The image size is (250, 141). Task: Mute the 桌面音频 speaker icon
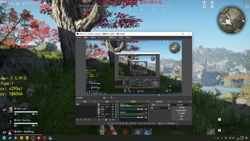[142, 117]
